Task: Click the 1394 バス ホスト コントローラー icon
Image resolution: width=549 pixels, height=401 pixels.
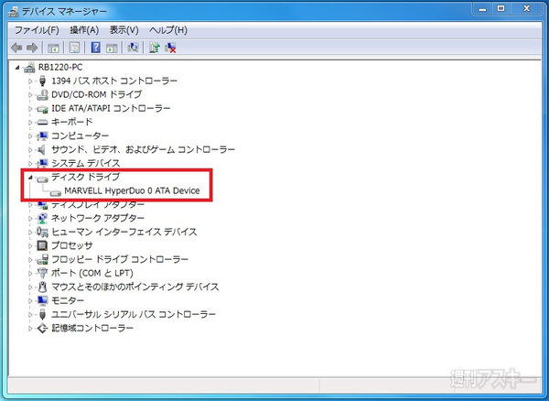Action: coord(42,81)
